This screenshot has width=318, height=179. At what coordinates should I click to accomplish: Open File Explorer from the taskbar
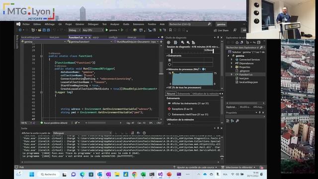point(117,175)
